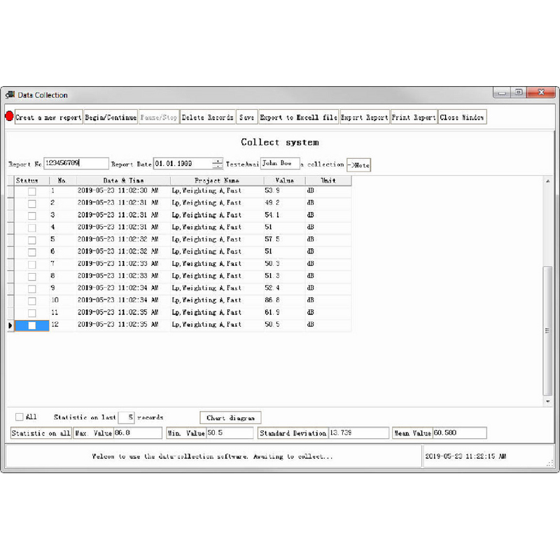Click timestamp 2019-05-23 11:02:30 AM

(118, 190)
